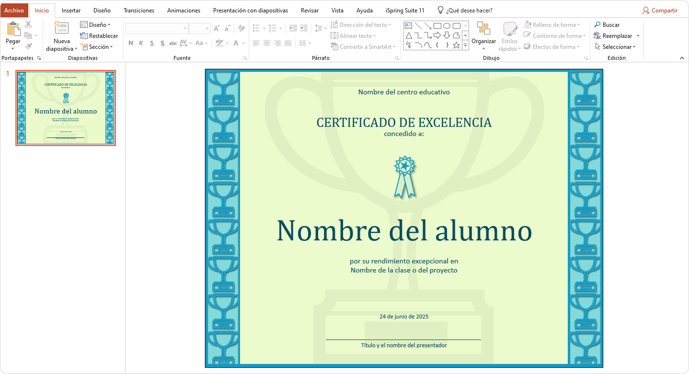Image resolution: width=689 pixels, height=374 pixels.
Task: Collapse the ribbon with the chevron
Action: (x=682, y=58)
